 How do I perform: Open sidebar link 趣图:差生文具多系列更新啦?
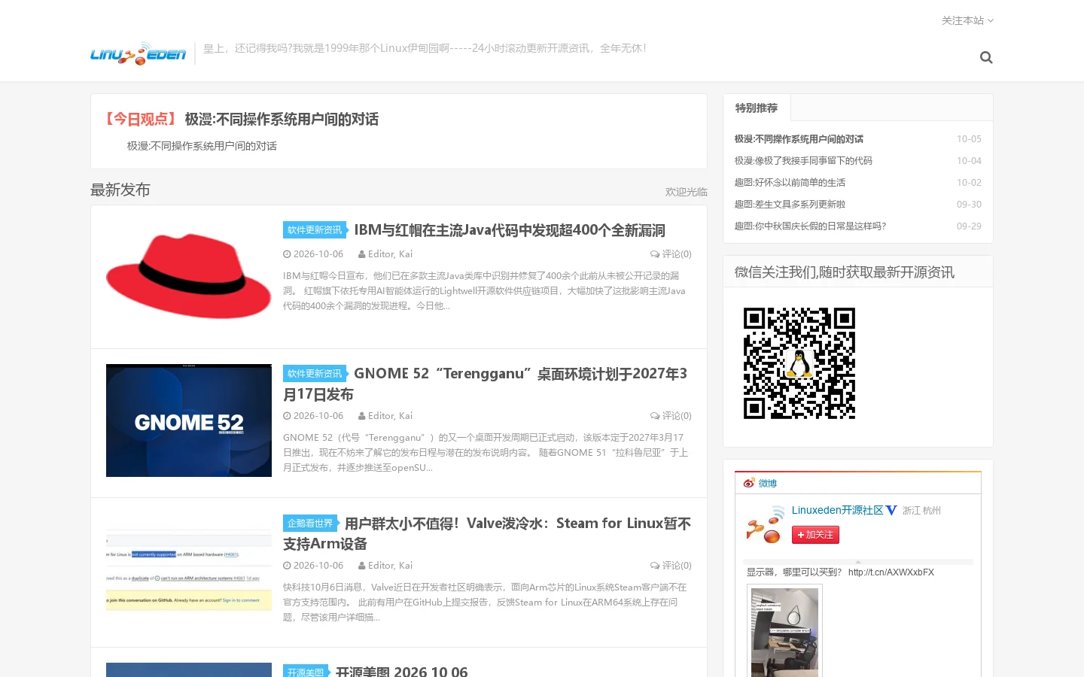pos(790,205)
